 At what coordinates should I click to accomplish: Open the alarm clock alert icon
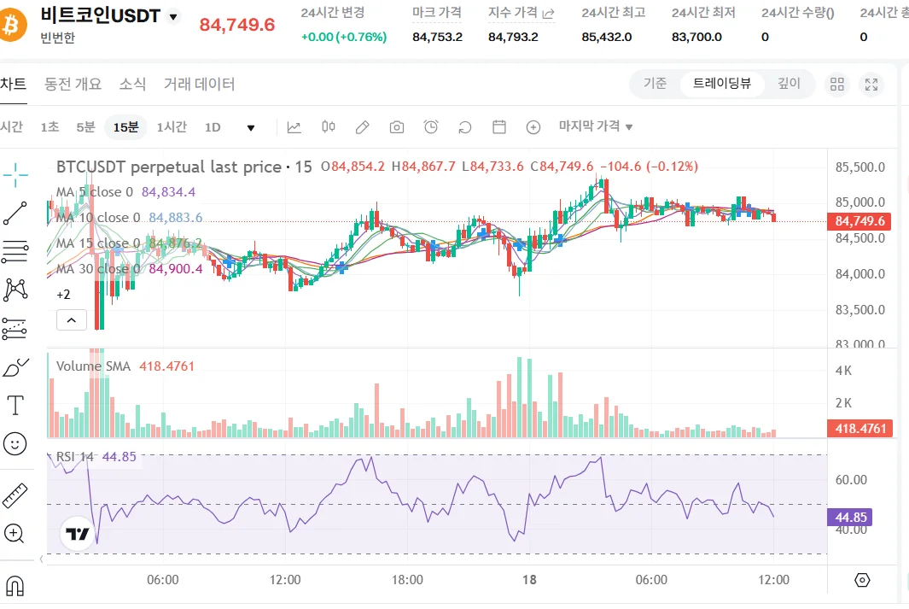coord(431,127)
